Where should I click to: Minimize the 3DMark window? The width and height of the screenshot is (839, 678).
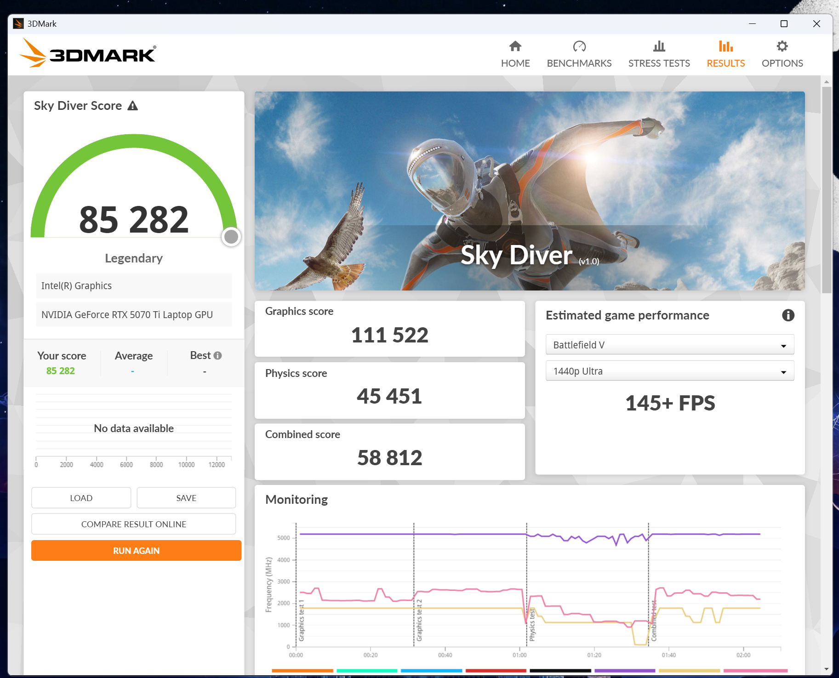(752, 23)
